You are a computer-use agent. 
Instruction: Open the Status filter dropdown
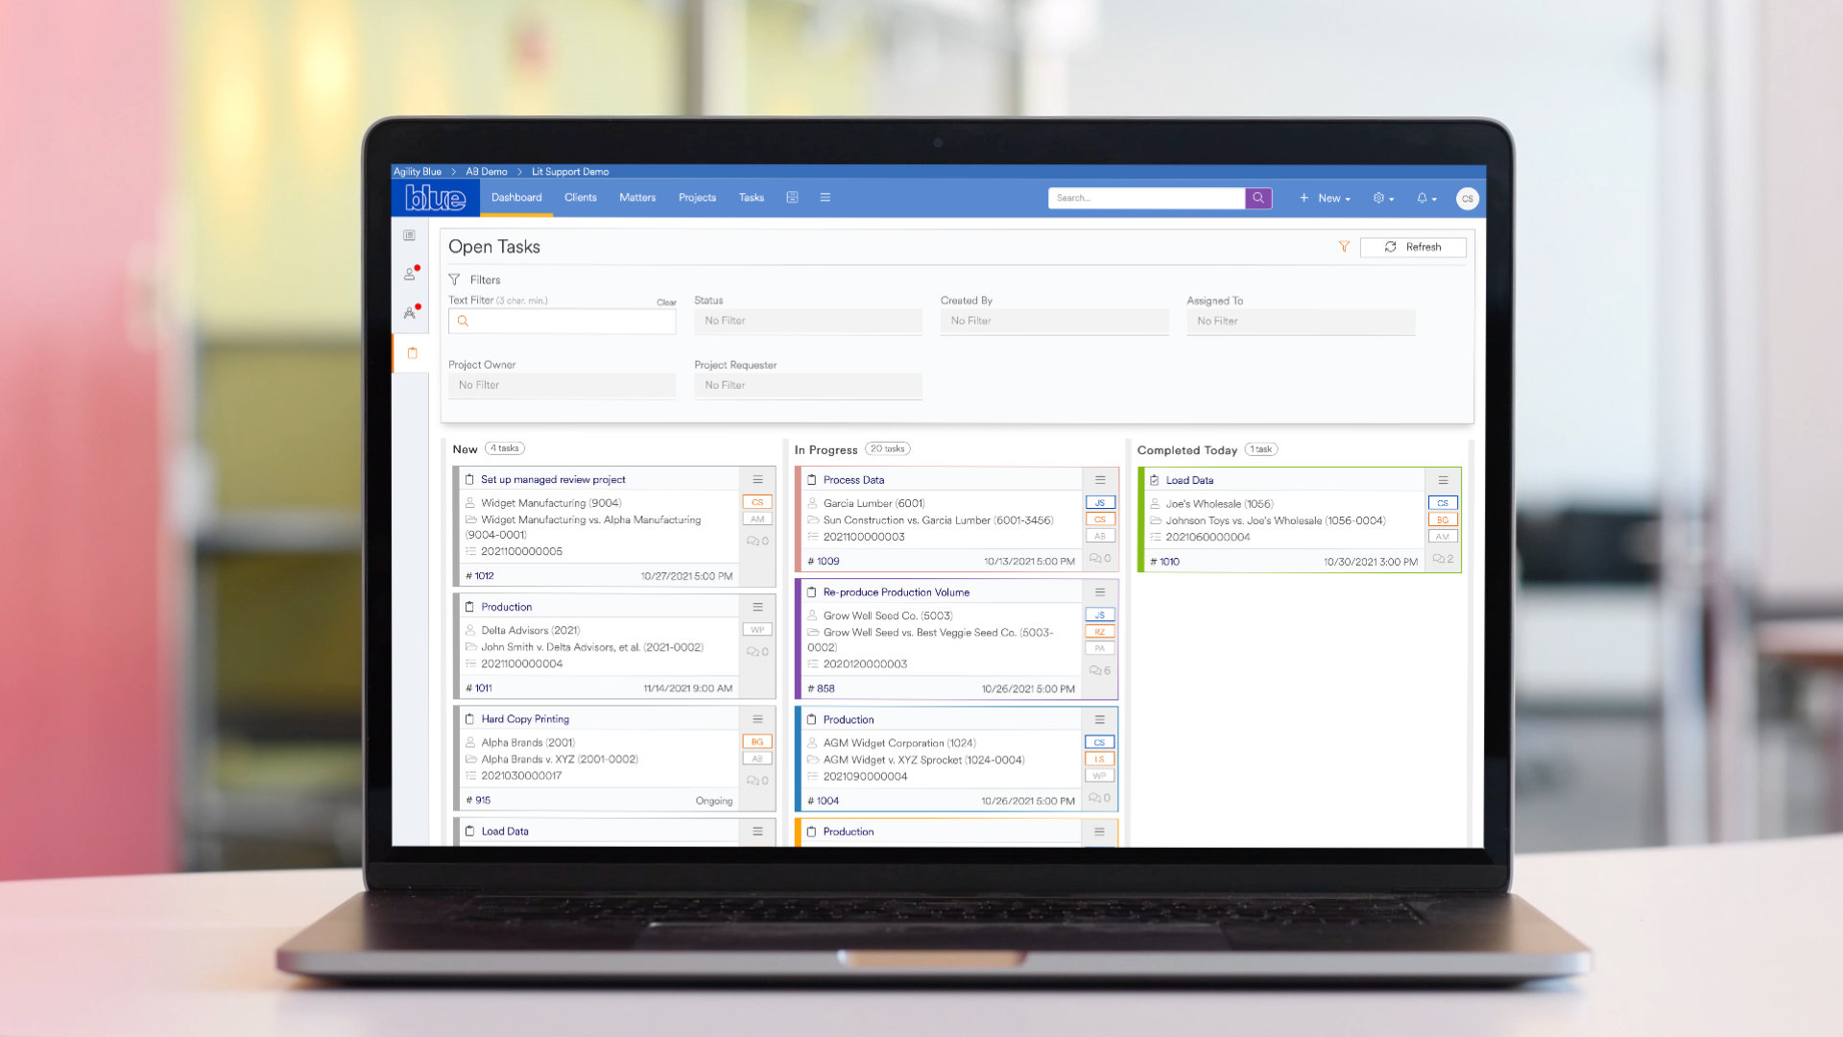click(x=808, y=322)
